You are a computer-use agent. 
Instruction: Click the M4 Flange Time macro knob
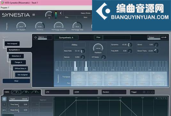[x=77, y=26]
